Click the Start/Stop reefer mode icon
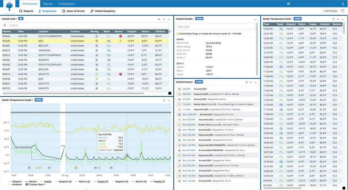 point(207,43)
